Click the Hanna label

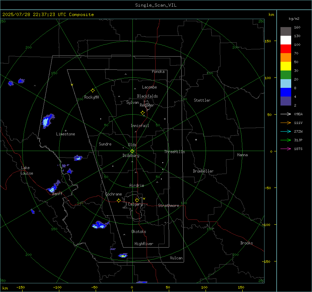(242, 155)
